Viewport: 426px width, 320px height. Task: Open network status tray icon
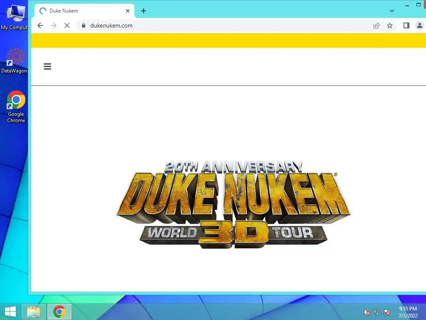click(377, 312)
